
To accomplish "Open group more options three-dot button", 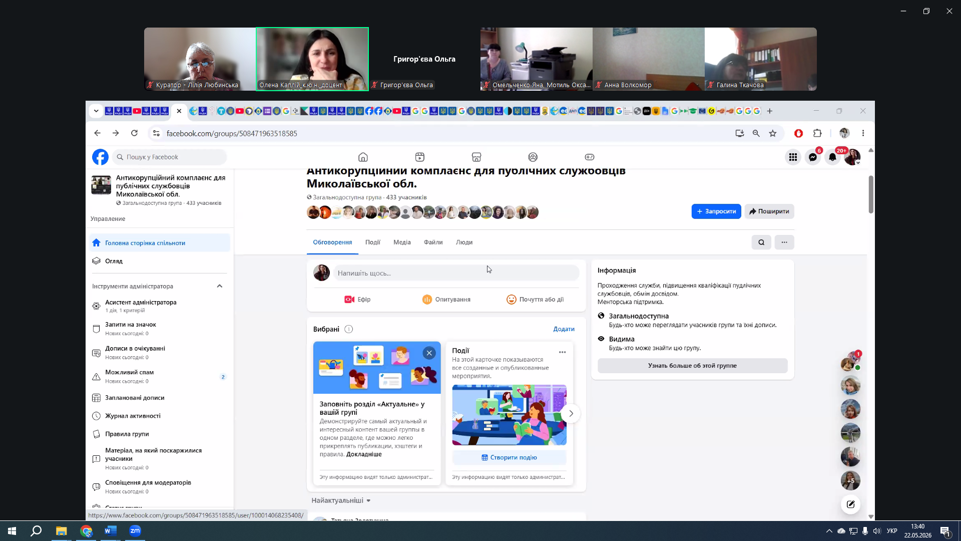I will click(x=784, y=242).
